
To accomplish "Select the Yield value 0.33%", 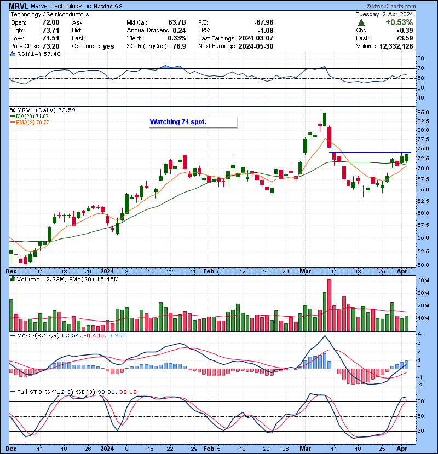I will click(176, 38).
